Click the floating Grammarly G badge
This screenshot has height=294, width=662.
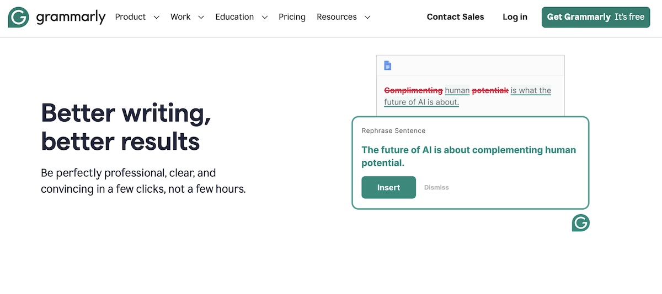[581, 223]
